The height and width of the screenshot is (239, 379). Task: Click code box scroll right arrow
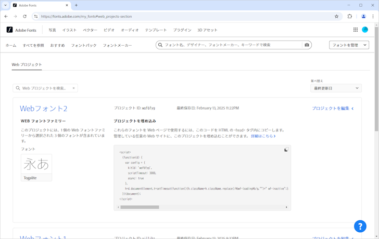pyautogui.click(x=287, y=207)
